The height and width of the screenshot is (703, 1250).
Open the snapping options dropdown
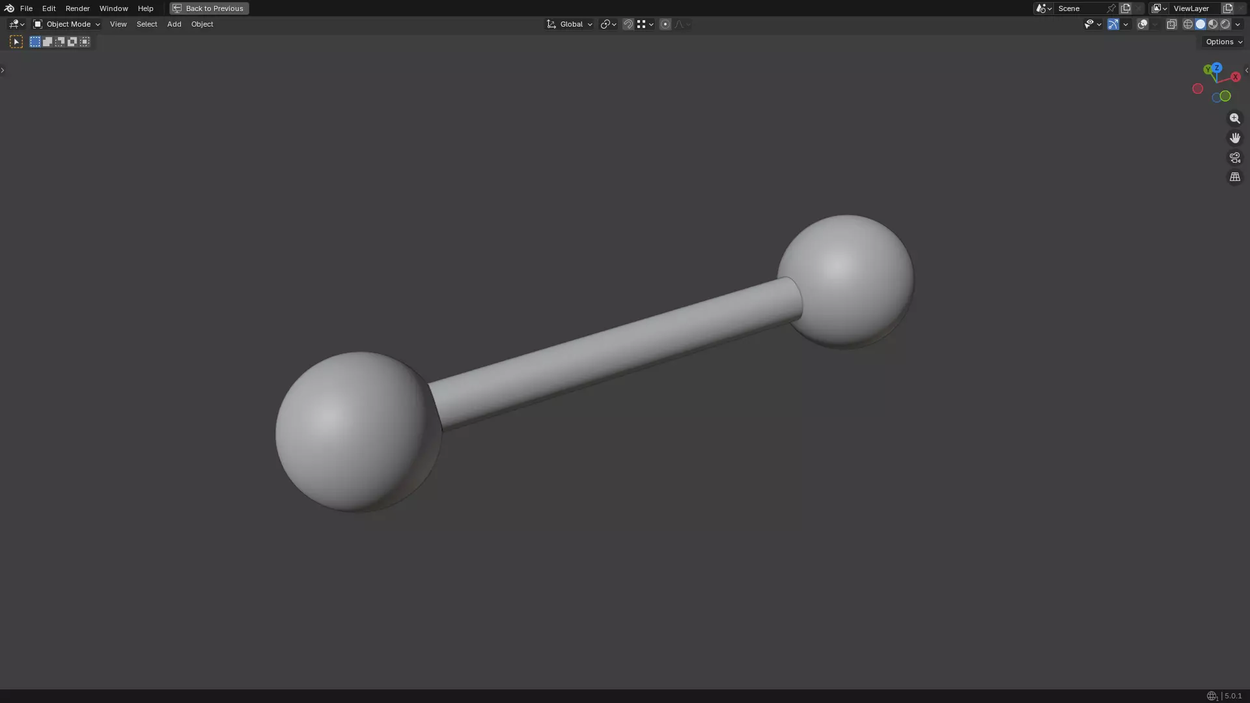click(x=645, y=24)
